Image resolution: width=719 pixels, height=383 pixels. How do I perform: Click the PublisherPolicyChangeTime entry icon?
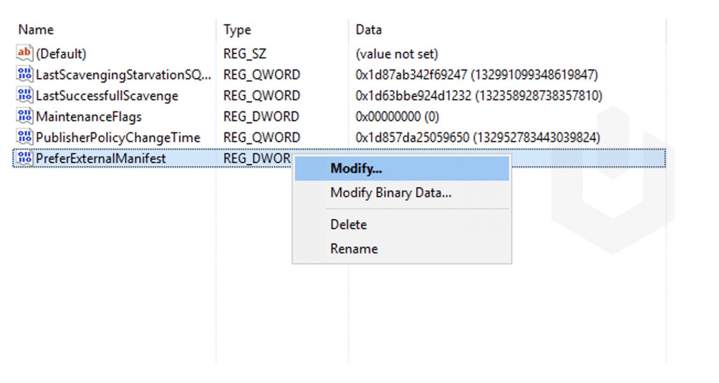click(x=24, y=137)
